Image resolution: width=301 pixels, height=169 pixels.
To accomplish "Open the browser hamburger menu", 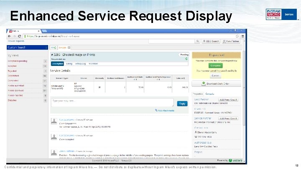I will pyautogui.click(x=242, y=36).
